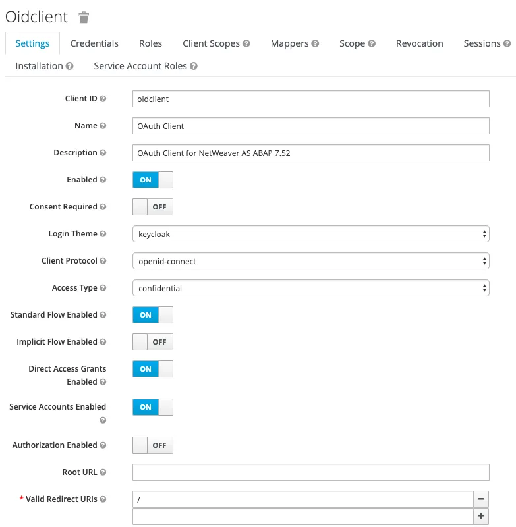Remove redirect URI with the minus button
Screen dimensions: 516x527
(482, 499)
